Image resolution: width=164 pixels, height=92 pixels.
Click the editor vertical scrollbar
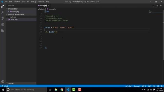click(x=163, y=35)
